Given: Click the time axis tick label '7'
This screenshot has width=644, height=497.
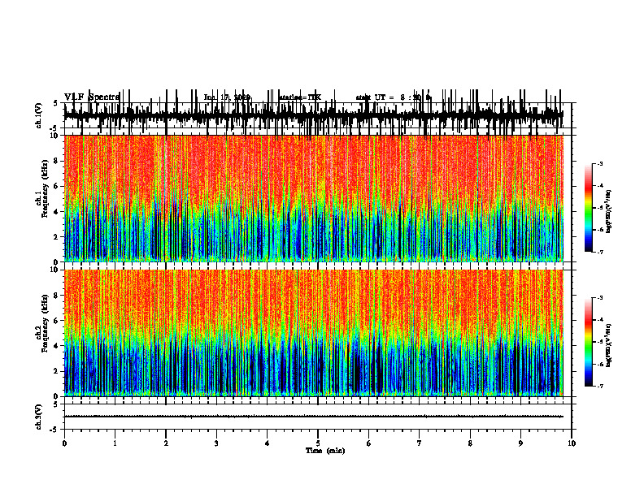Looking at the screenshot, I should pos(420,443).
